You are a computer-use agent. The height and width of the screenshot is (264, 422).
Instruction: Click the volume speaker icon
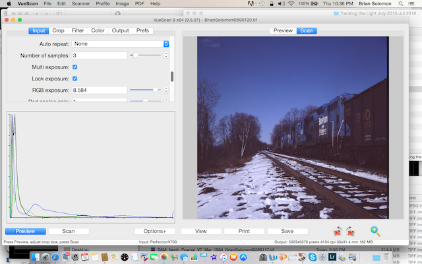click(x=282, y=3)
